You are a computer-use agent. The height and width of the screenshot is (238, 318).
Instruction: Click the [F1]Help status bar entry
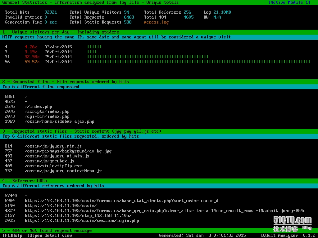coord(12,236)
